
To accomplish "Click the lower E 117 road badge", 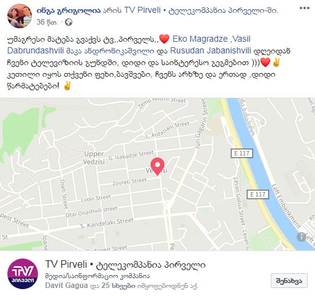I will (x=258, y=194).
